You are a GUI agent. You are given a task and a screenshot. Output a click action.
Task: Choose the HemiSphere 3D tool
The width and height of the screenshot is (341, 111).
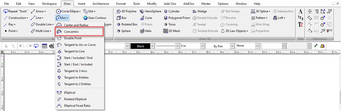coord(150,11)
